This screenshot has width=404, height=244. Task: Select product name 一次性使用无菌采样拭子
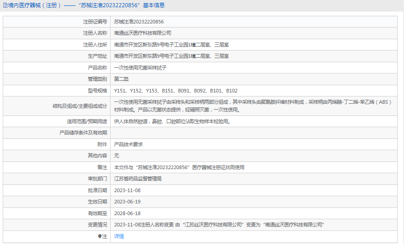click(140, 68)
